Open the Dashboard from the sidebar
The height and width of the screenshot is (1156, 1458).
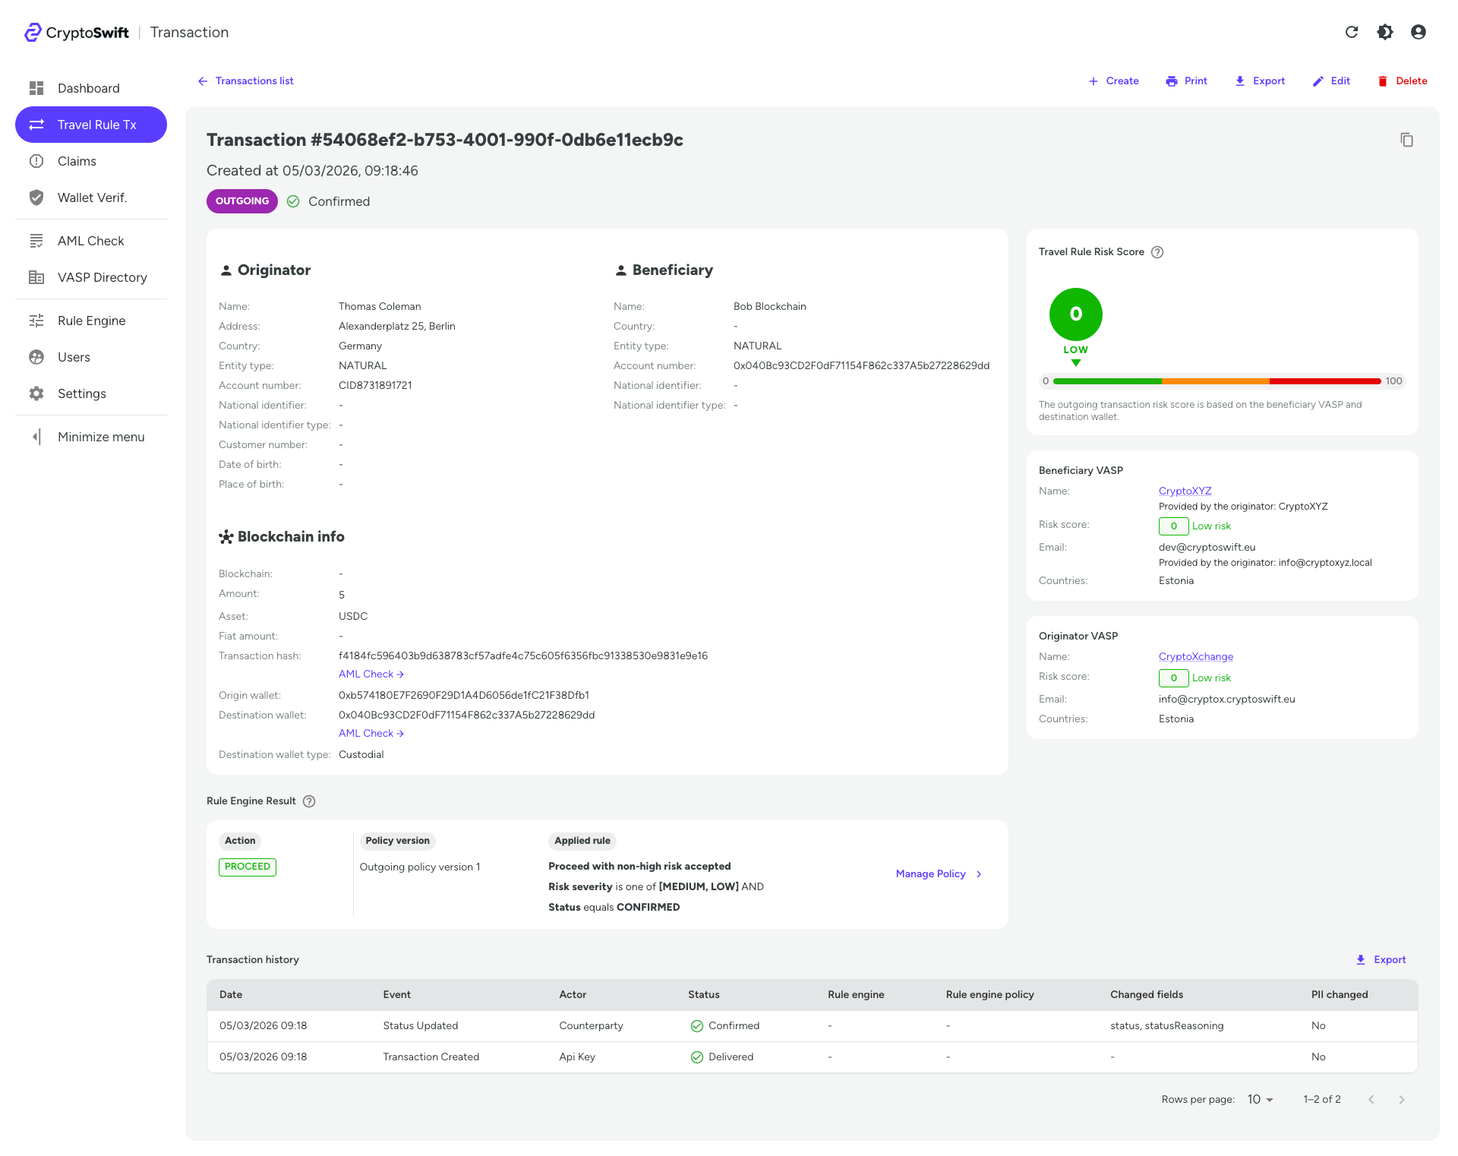[88, 87]
